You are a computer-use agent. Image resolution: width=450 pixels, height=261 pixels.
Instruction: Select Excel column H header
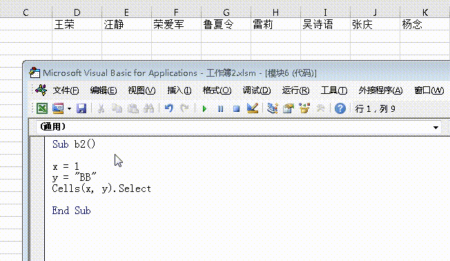point(275,12)
